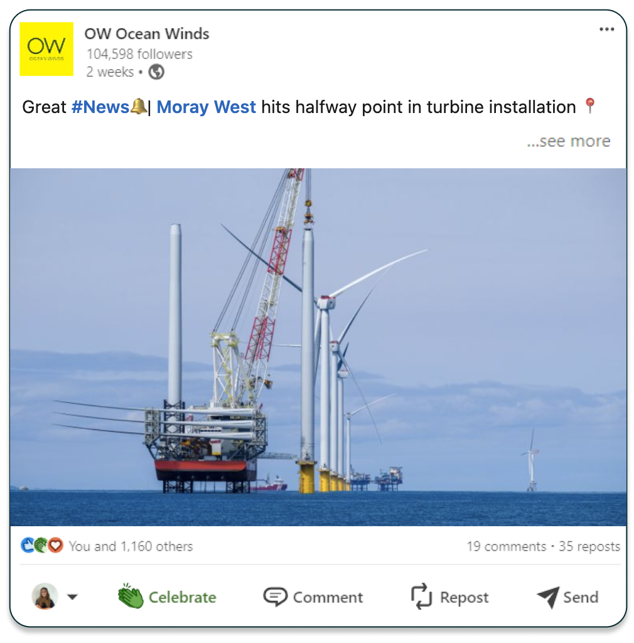This screenshot has height=643, width=634.
Task: Open the #News hashtag link
Action: (x=100, y=107)
